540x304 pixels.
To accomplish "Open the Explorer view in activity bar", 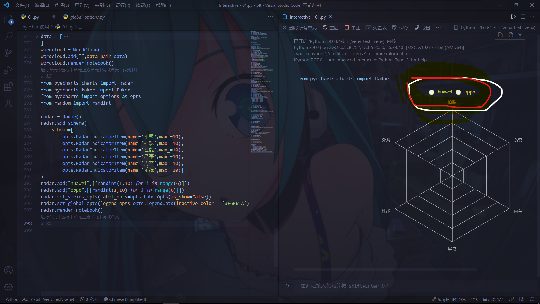I will pos(8,19).
